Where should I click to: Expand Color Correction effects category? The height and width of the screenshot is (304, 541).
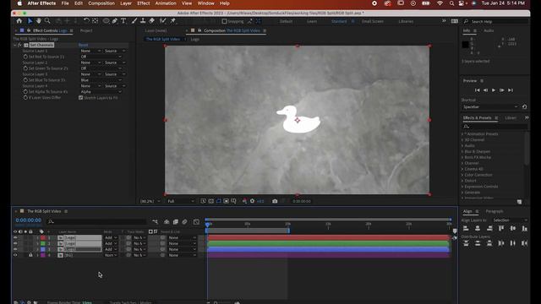(x=462, y=175)
